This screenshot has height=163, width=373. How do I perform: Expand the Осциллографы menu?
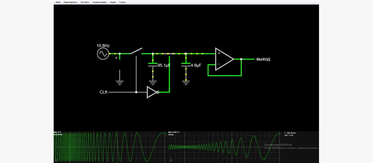pyautogui.click(x=99, y=2)
